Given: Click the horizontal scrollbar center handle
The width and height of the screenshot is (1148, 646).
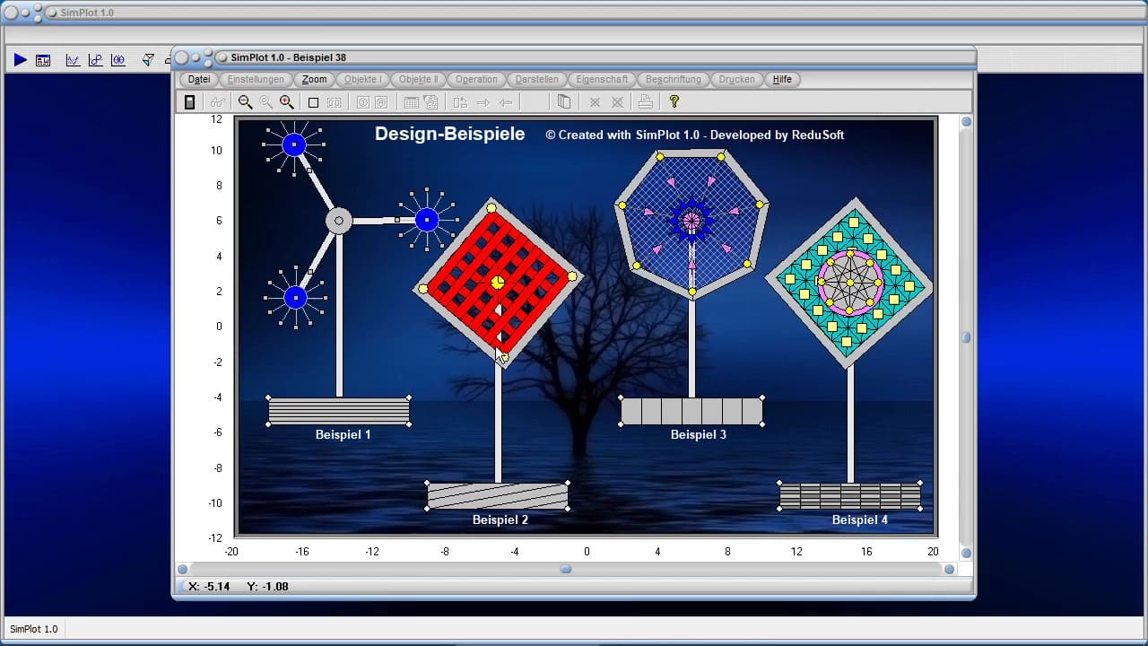Looking at the screenshot, I should pos(566,569).
